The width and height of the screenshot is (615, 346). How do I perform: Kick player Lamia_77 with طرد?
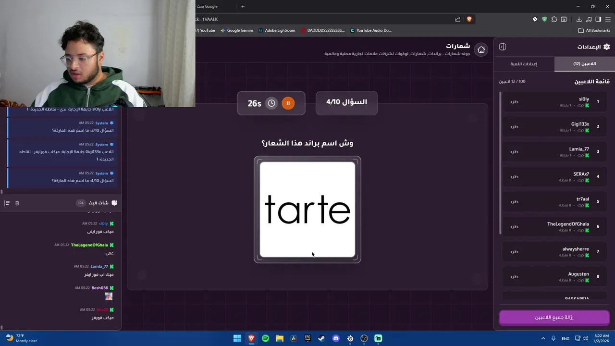coord(514,152)
